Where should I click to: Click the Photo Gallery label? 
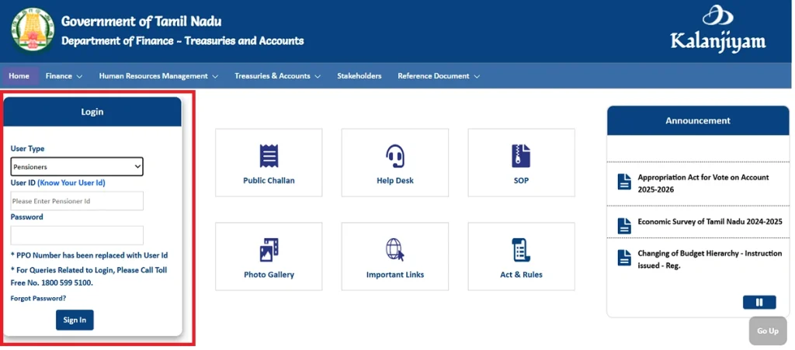(269, 275)
